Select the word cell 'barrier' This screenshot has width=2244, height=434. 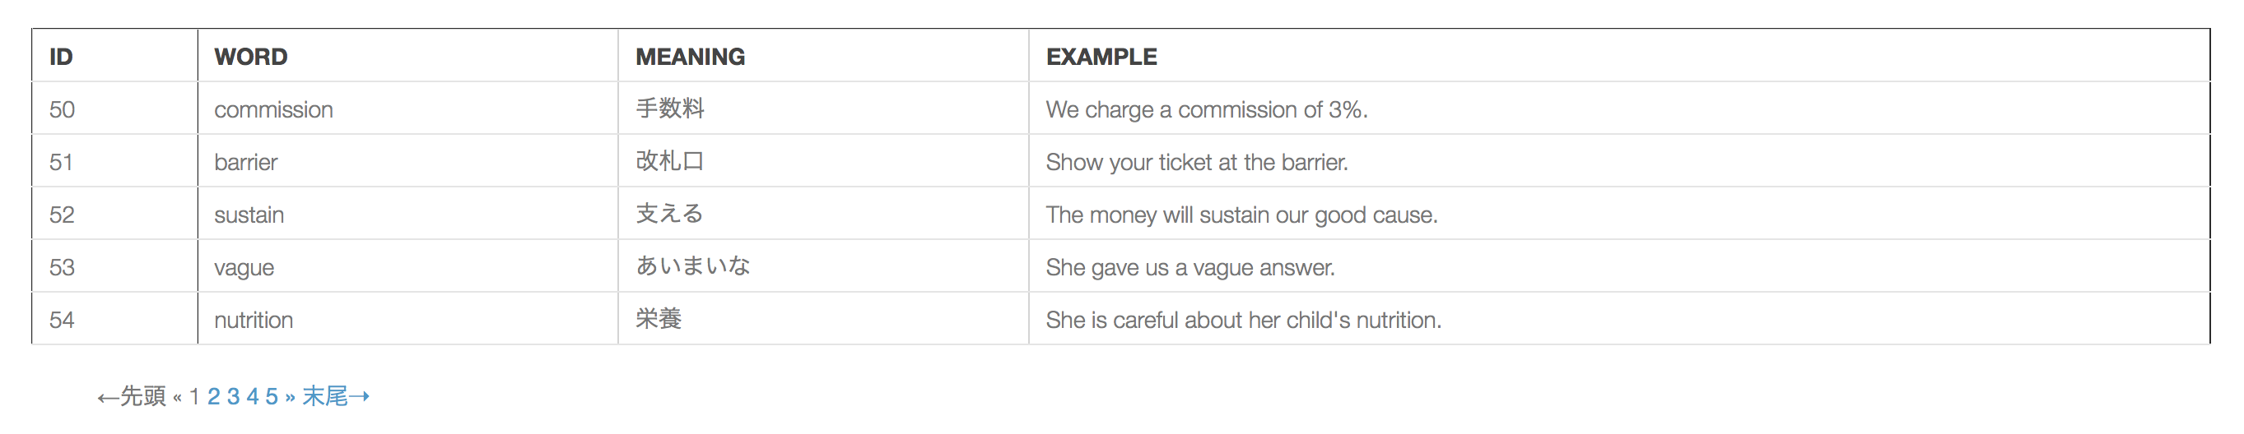pos(407,161)
